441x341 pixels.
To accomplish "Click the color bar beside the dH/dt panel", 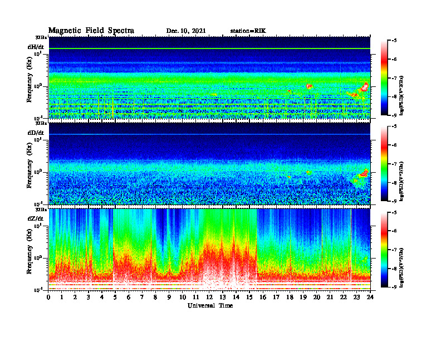I will [384, 78].
